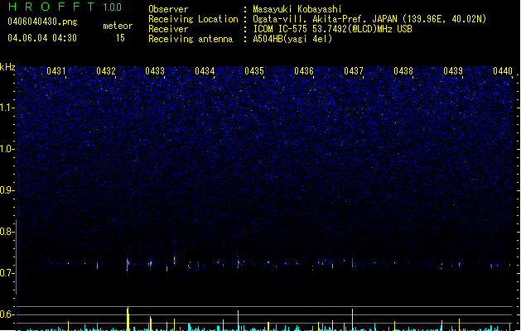Image resolution: width=521 pixels, height=331 pixels.
Task: Click the 0.8 kHz axis label
Action: [7, 232]
